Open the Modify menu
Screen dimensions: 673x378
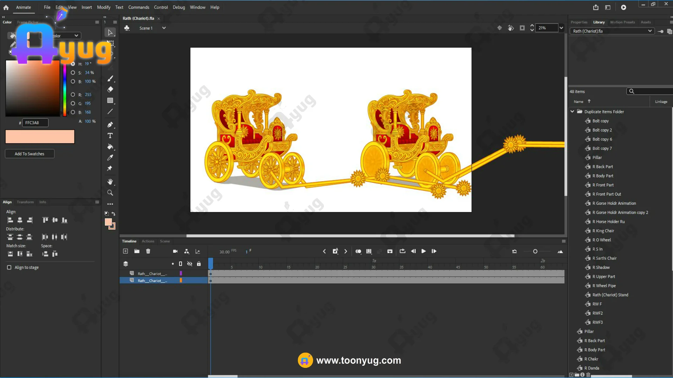pyautogui.click(x=103, y=7)
